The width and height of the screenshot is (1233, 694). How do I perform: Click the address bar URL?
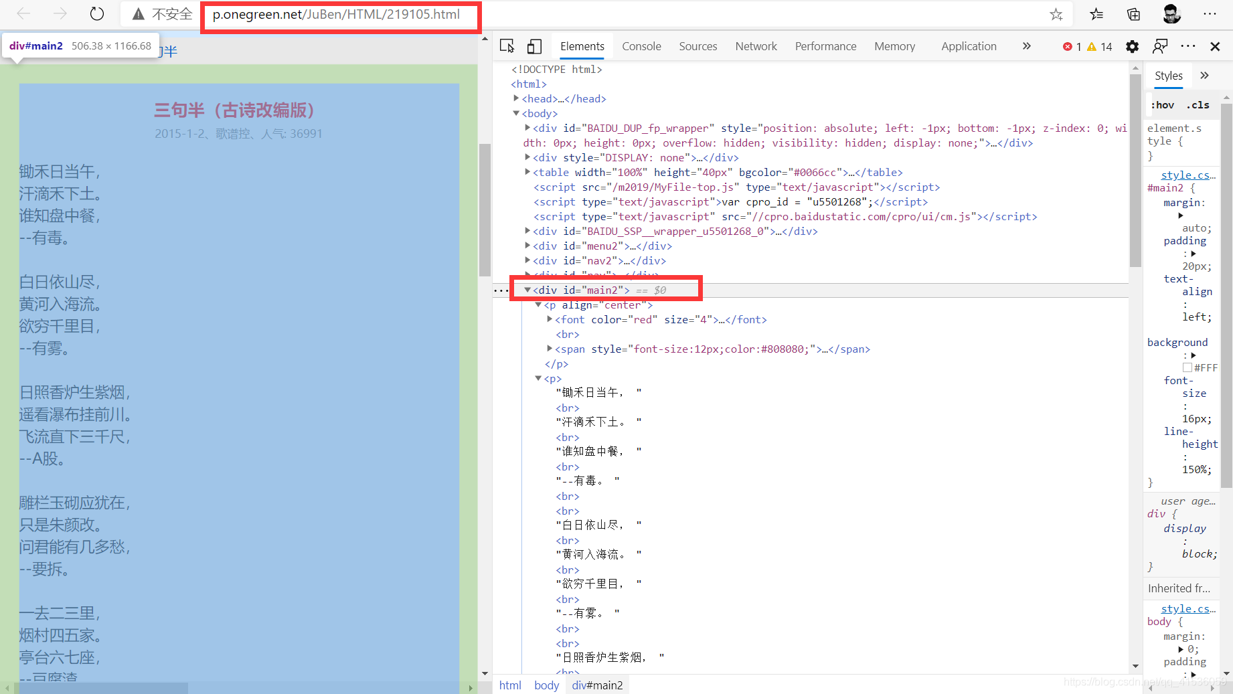click(336, 14)
